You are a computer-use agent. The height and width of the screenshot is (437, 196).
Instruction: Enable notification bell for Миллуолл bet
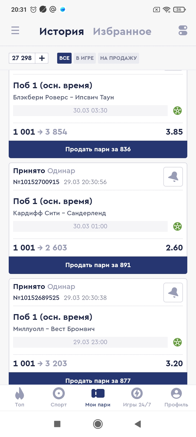coord(173,293)
